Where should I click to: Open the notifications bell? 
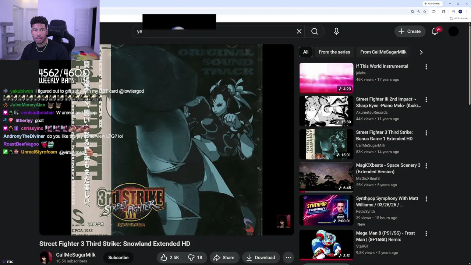coord(435,31)
